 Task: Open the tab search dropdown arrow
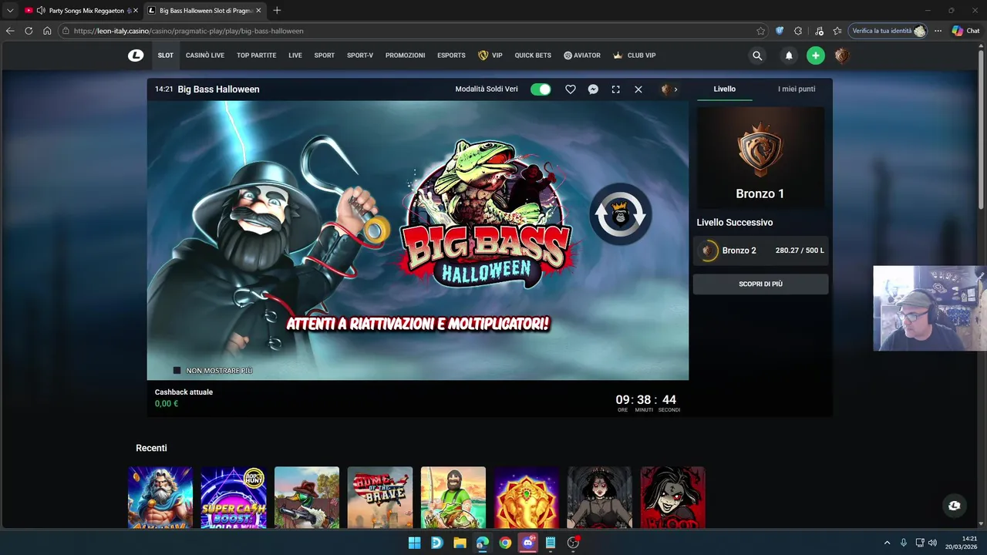coord(10,11)
